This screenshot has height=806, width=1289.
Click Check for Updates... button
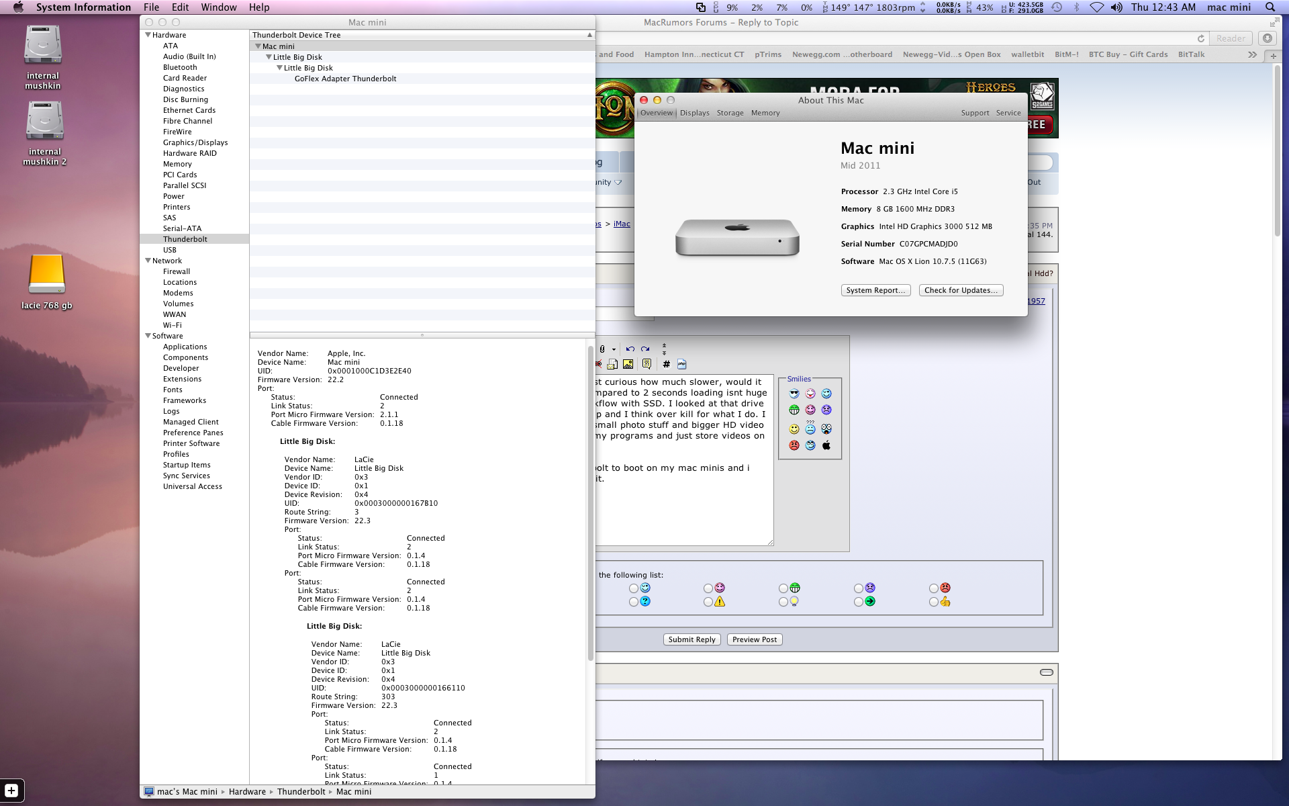coord(961,290)
